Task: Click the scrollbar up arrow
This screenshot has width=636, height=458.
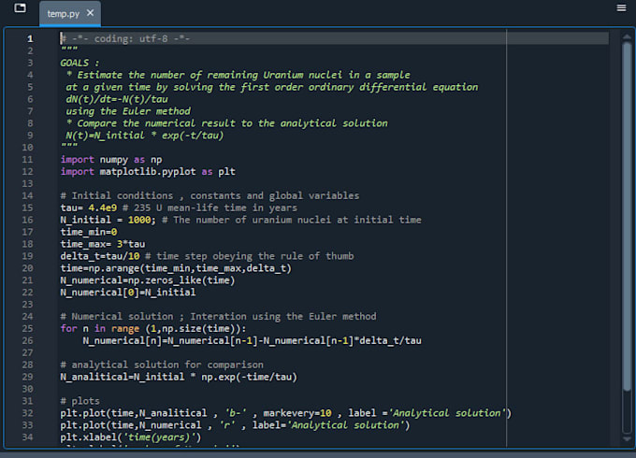Action: [x=627, y=36]
